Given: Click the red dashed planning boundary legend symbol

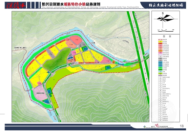Looking at the screenshot, I should pyautogui.click(x=160, y=40).
